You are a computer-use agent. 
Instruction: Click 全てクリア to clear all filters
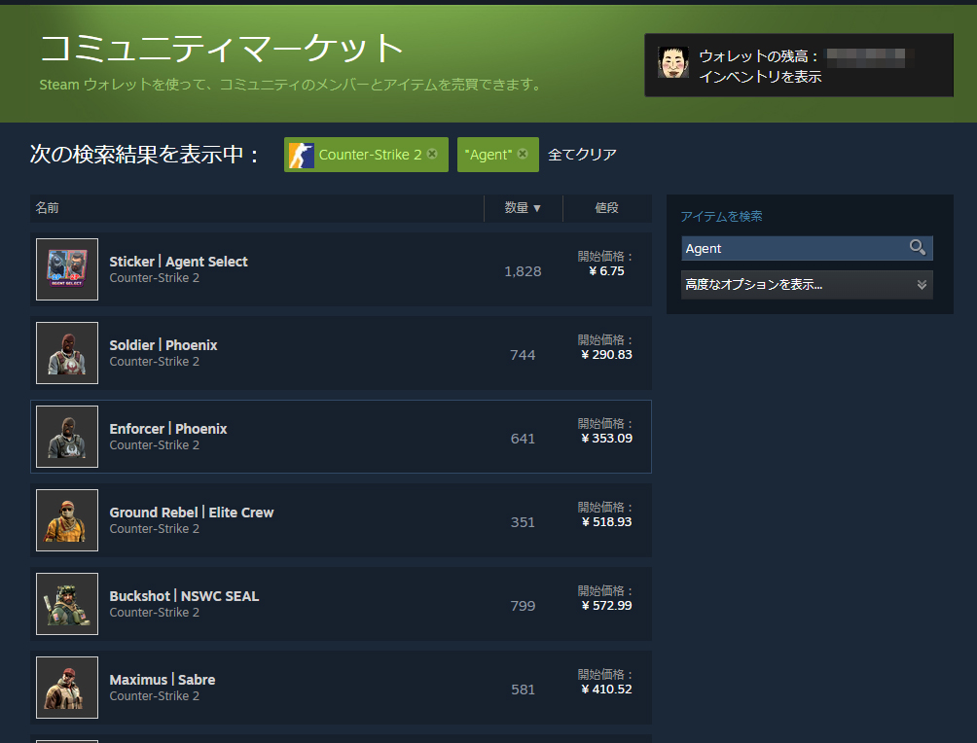582,155
